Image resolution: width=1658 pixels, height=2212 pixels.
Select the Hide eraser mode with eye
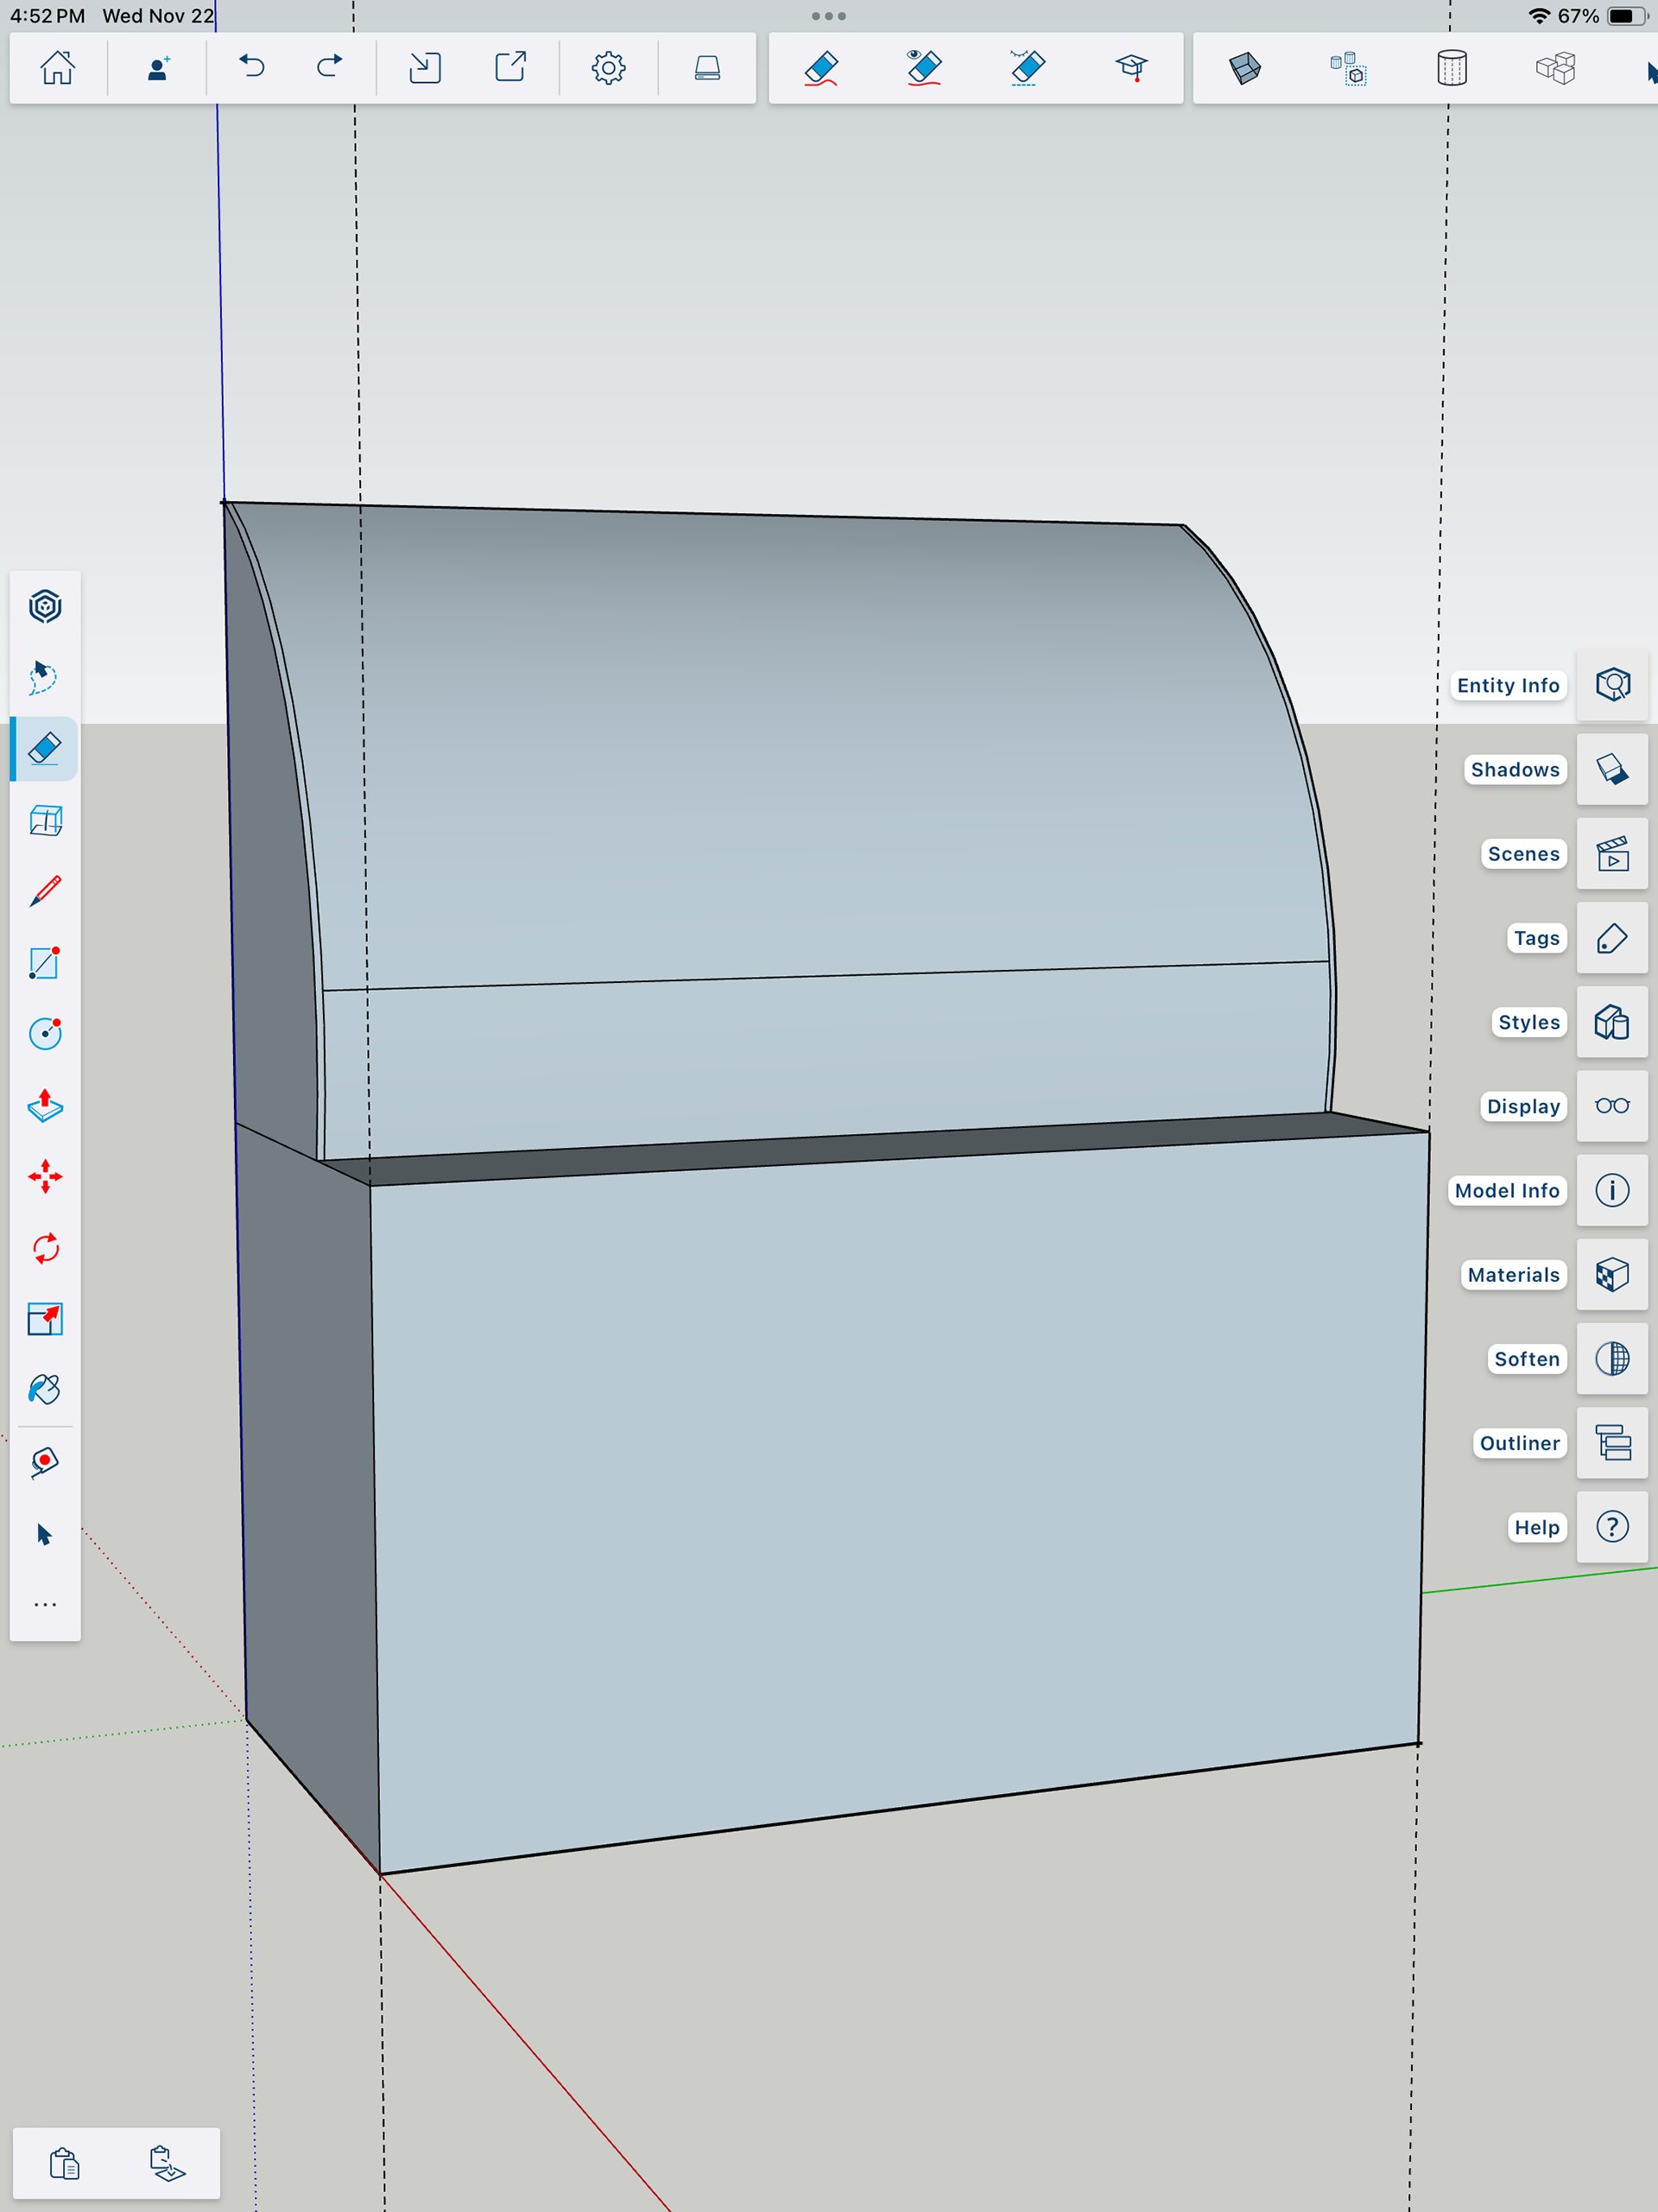click(923, 68)
